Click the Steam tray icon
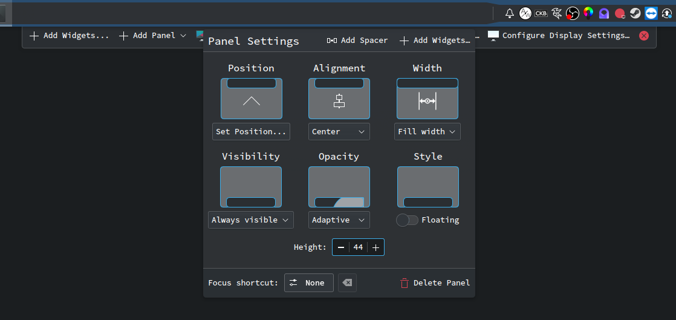This screenshot has height=320, width=676. [x=635, y=13]
